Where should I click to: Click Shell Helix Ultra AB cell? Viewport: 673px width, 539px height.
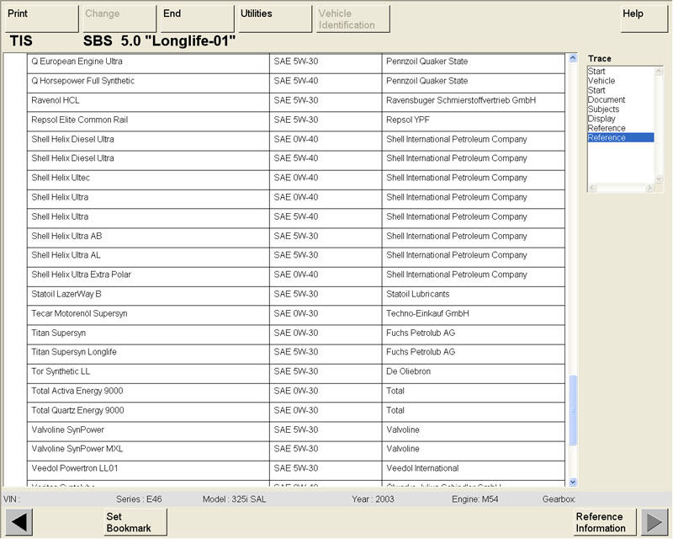point(148,236)
